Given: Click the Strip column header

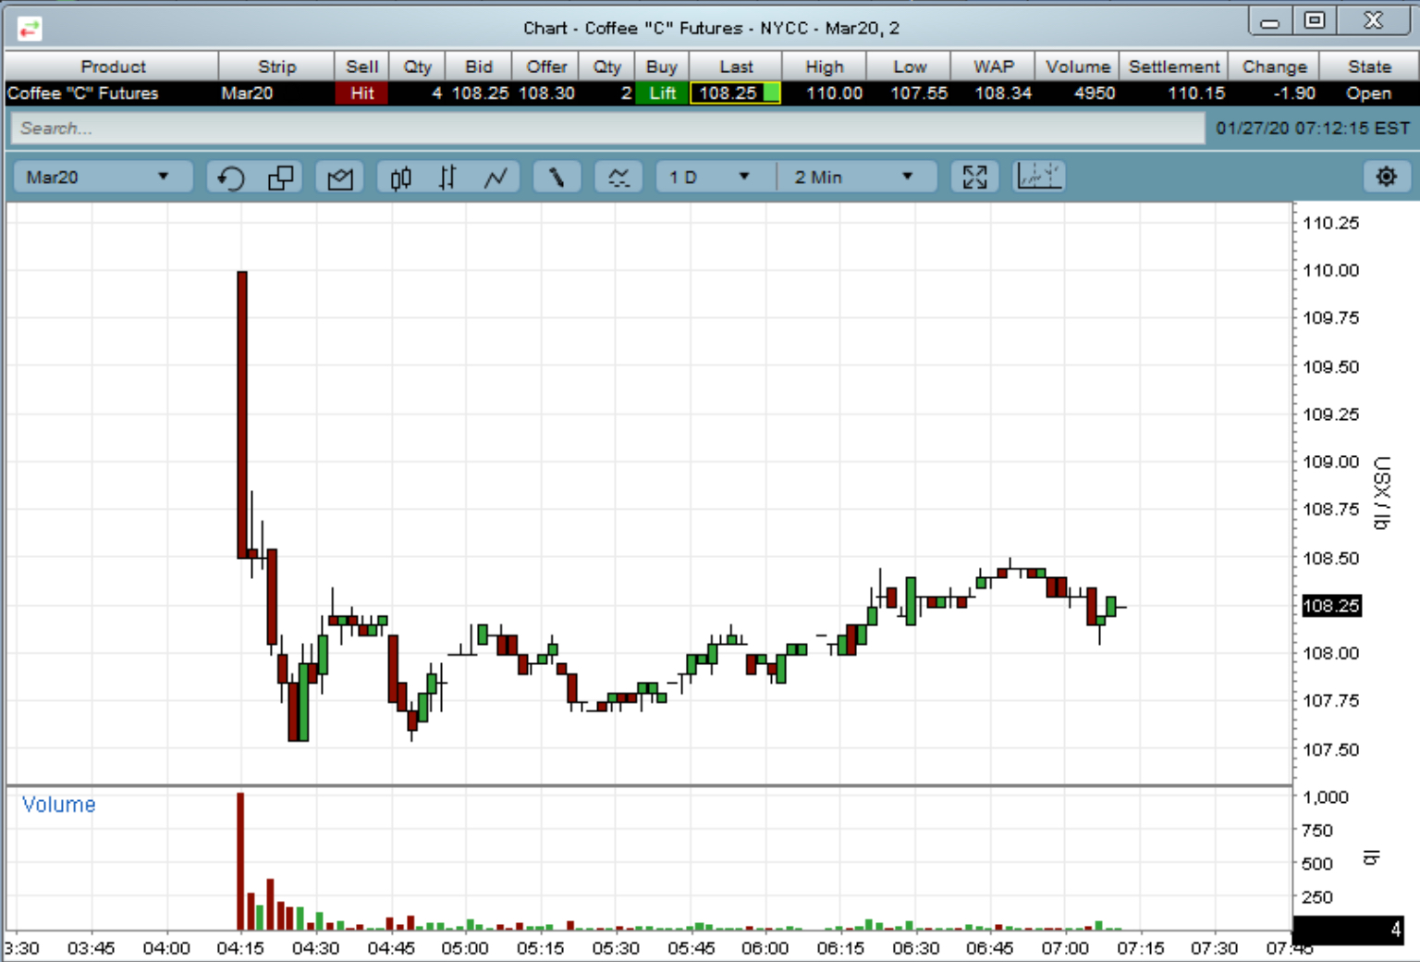Looking at the screenshot, I should [276, 67].
